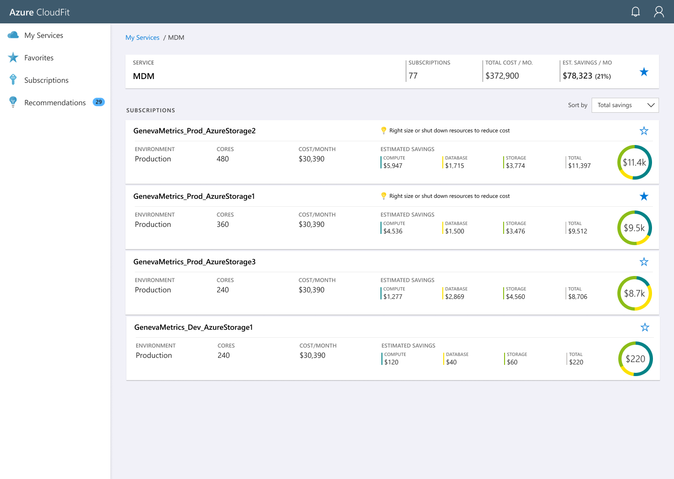Viewport: 674px width, 479px height.
Task: Click compute savings $4,536
Action: tap(393, 231)
